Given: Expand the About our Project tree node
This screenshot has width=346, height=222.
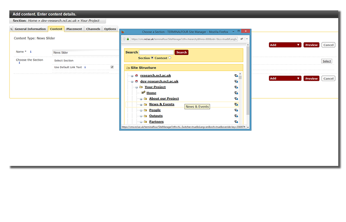Looking at the screenshot, I should coord(141,99).
